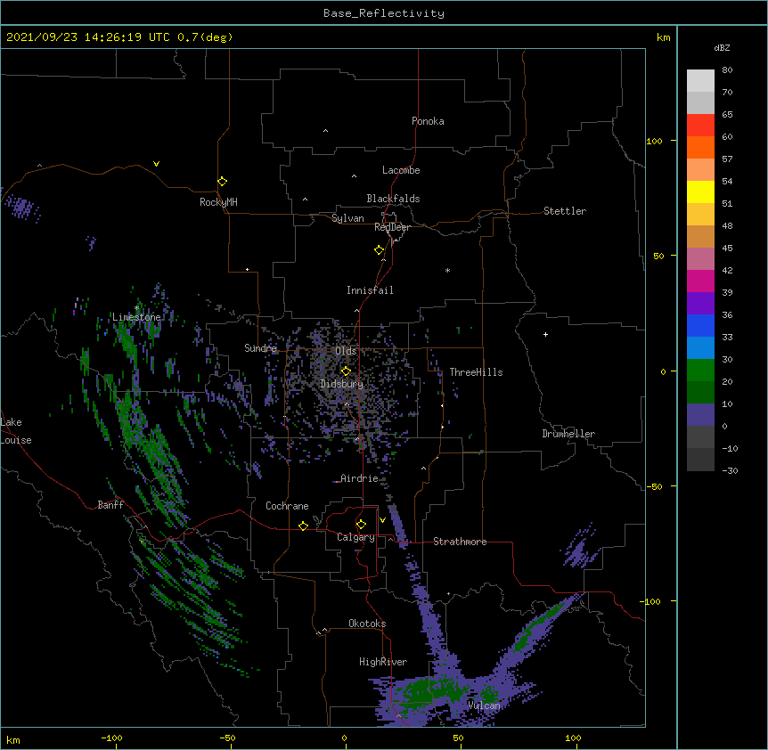Click the yellow marker inside Calgary
768x750 pixels.
tap(361, 525)
